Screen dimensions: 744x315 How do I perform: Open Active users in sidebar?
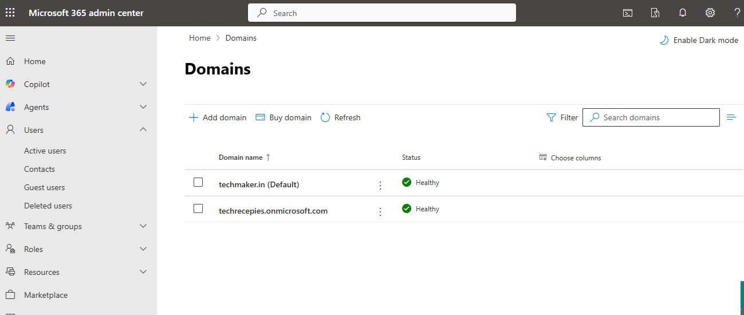pyautogui.click(x=45, y=151)
